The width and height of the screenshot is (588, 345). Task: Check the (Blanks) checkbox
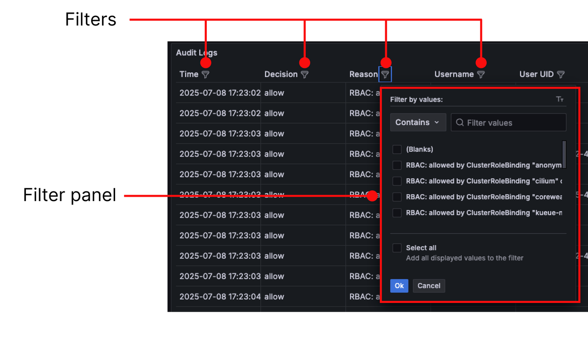pos(397,149)
